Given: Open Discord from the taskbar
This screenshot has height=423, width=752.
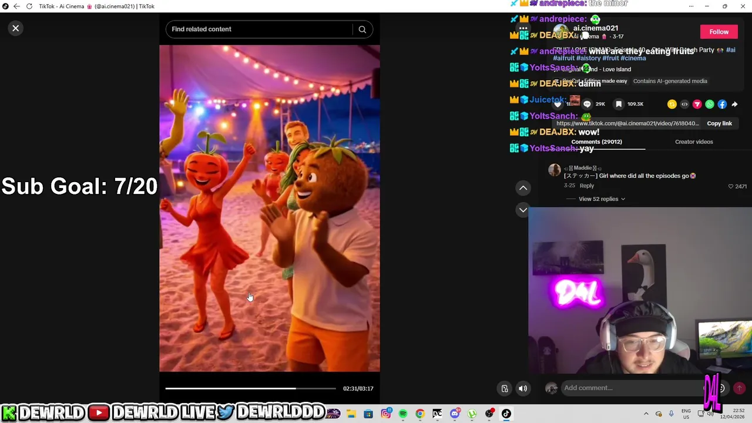Looking at the screenshot, I should coord(455,414).
